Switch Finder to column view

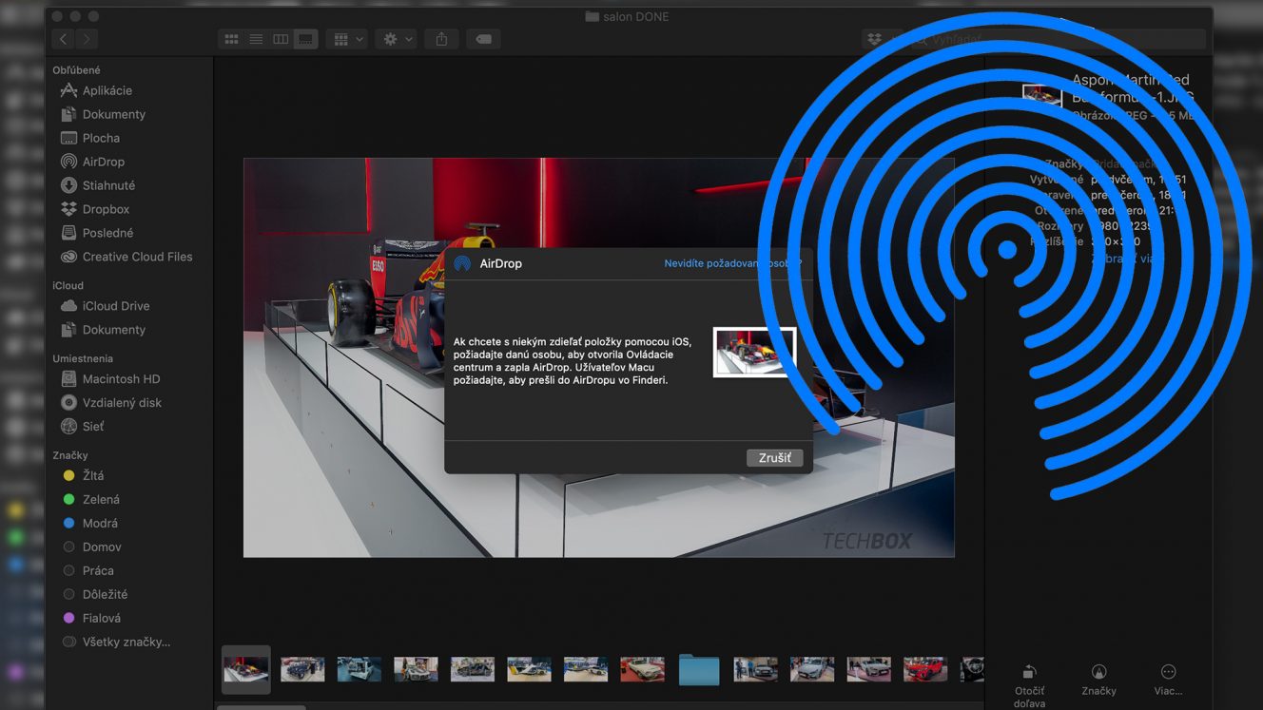[x=281, y=39]
